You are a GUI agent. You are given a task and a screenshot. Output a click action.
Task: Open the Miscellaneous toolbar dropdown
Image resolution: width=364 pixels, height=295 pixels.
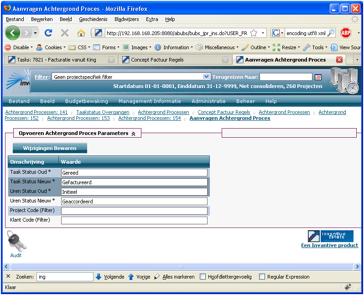[x=217, y=47]
